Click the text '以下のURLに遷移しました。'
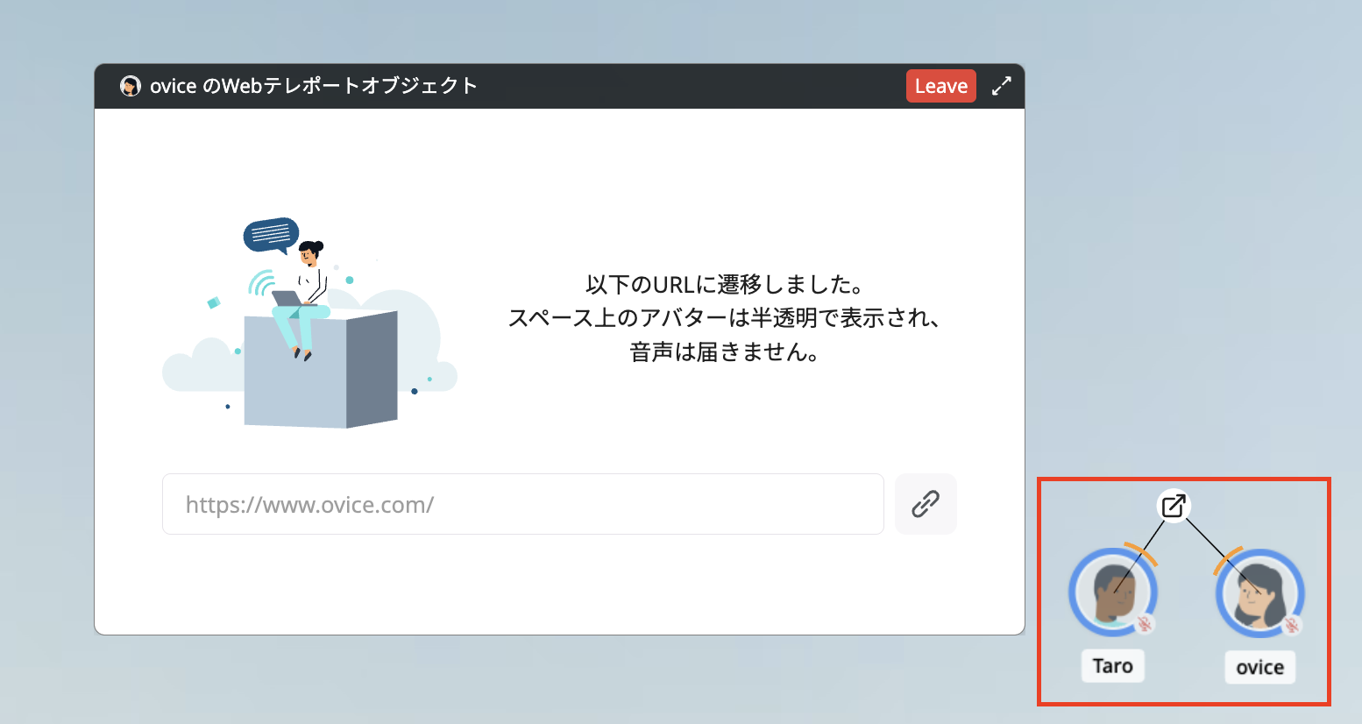 pyautogui.click(x=726, y=284)
